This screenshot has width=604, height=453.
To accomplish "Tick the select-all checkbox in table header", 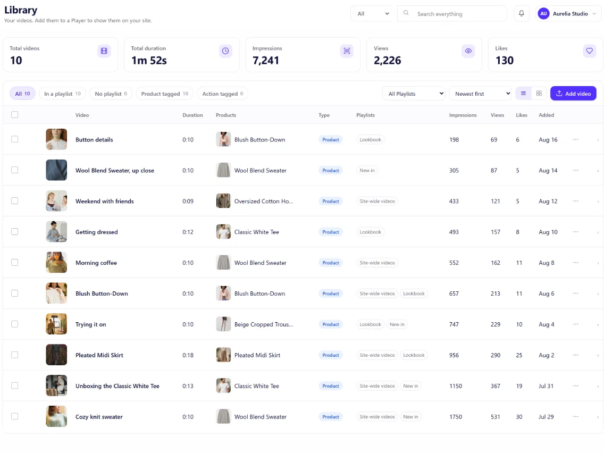I will point(15,115).
